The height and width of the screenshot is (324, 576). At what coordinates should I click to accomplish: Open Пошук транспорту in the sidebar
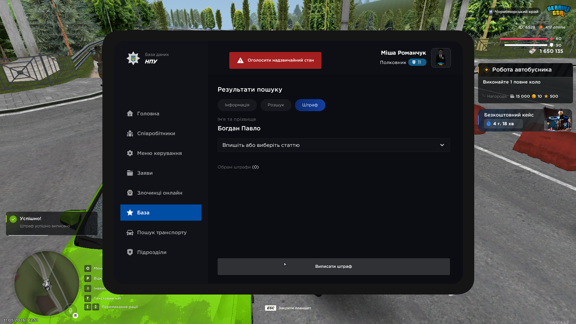161,233
